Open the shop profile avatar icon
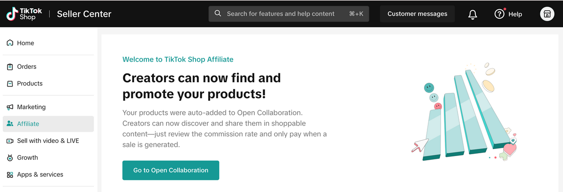The width and height of the screenshot is (563, 192). 547,14
